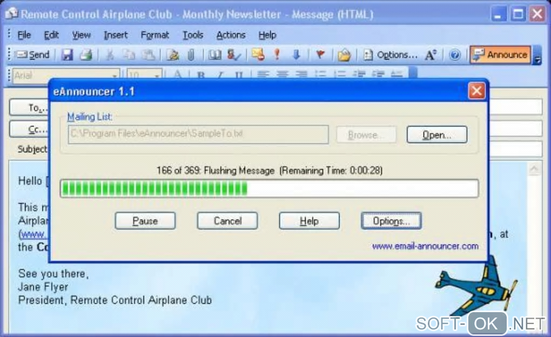Pause the mailing in eAnnouncer

click(x=145, y=221)
